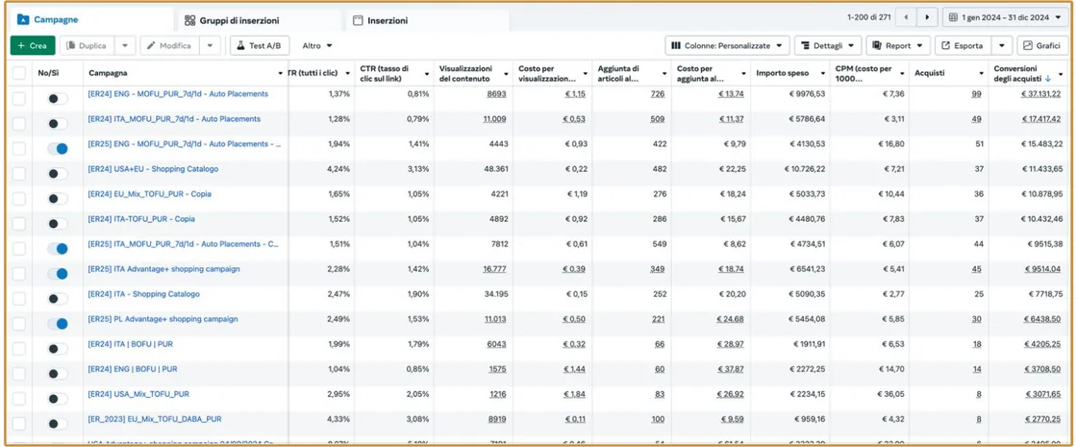Click add-to-cart count 726
Viewport: 1077px width, 447px height.
point(658,94)
